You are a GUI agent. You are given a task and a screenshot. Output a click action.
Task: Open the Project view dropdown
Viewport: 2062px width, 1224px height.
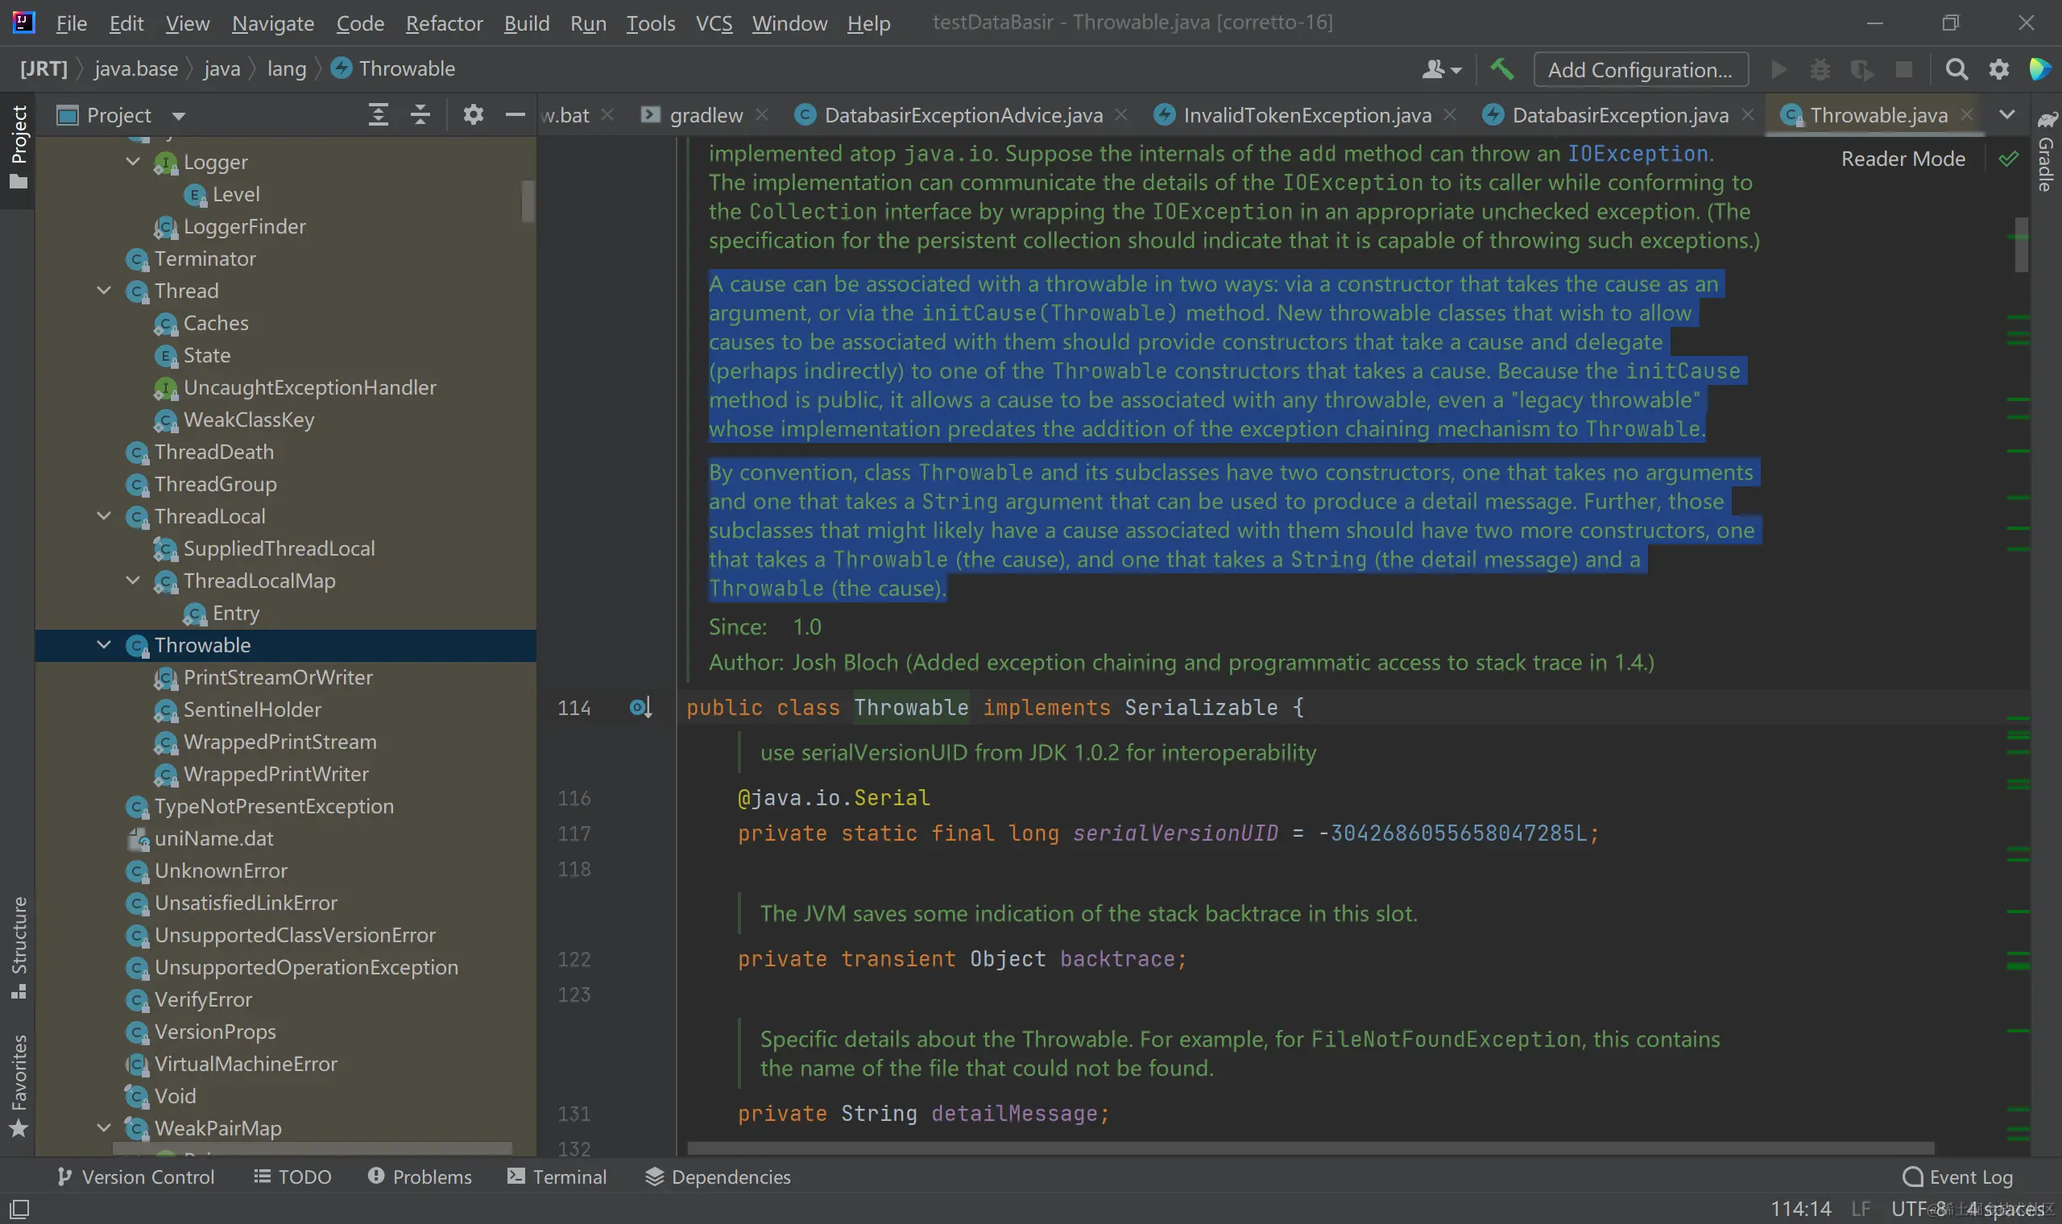[x=179, y=115]
